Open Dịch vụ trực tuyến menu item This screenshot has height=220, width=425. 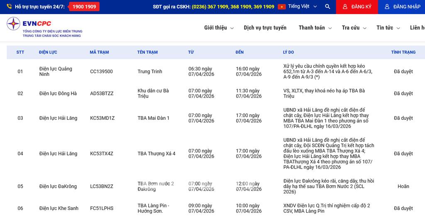(x=265, y=28)
